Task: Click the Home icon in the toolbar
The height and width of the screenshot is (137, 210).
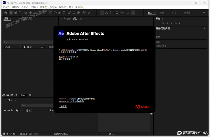Action: click(6, 13)
